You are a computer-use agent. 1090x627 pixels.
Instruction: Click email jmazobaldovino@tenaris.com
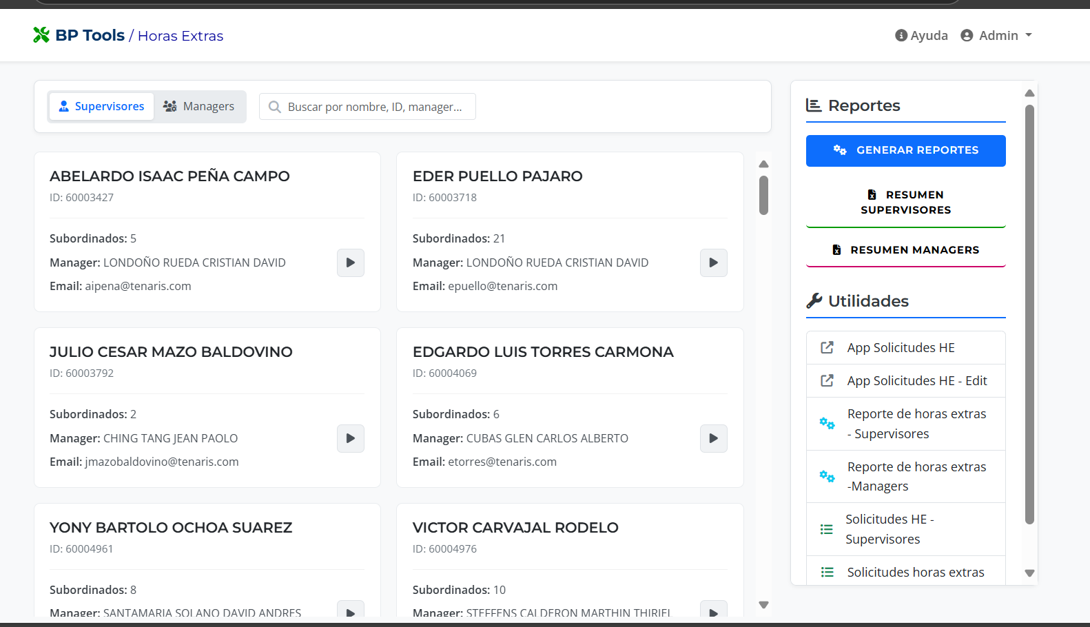tap(162, 462)
